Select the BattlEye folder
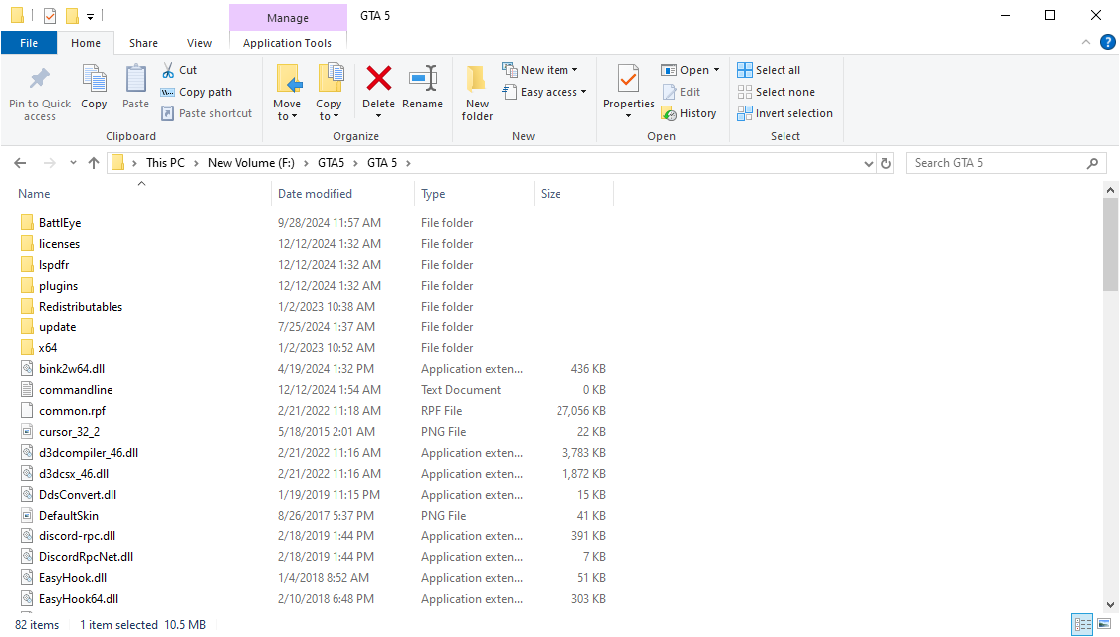This screenshot has height=637, width=1120. tap(60, 223)
